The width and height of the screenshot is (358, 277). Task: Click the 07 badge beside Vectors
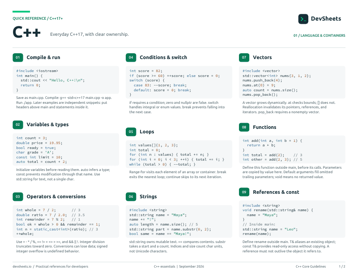click(x=244, y=57)
